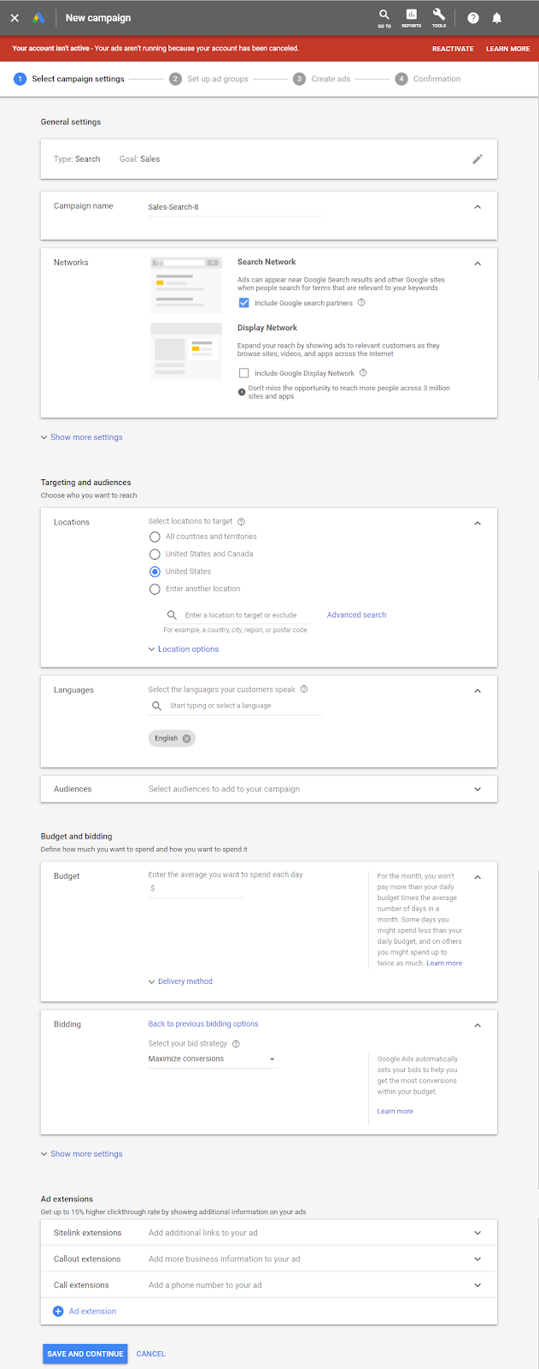Click the Google Ads logo
The height and width of the screenshot is (1369, 539).
(39, 18)
